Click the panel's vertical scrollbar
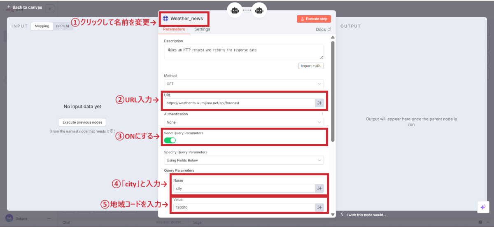The image size is (494, 227). click(333, 91)
